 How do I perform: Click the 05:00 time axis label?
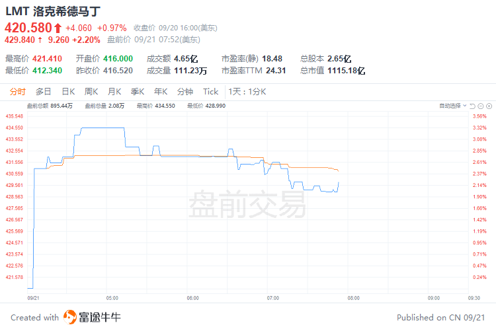pos(112,298)
